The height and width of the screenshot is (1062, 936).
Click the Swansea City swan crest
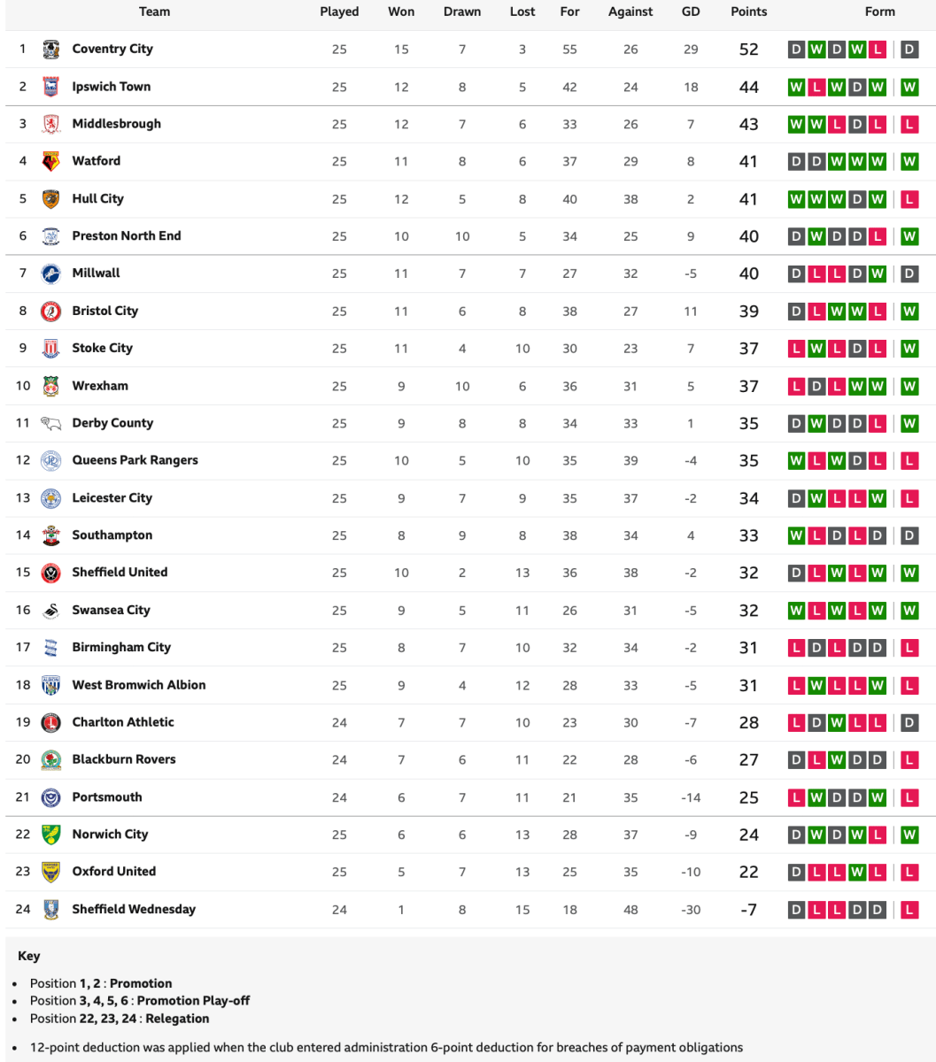[x=50, y=611]
